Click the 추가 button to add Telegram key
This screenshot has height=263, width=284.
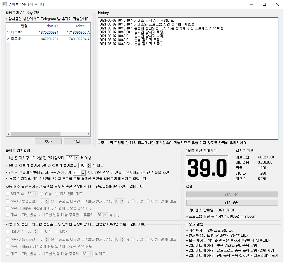pos(48,141)
